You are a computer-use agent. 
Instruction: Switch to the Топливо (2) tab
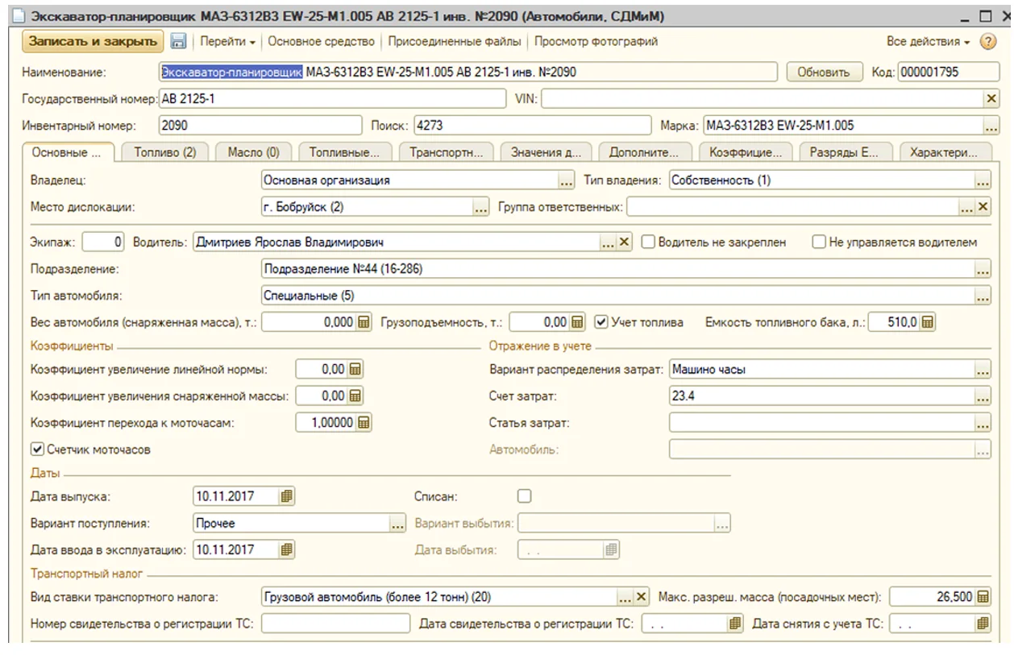point(165,152)
